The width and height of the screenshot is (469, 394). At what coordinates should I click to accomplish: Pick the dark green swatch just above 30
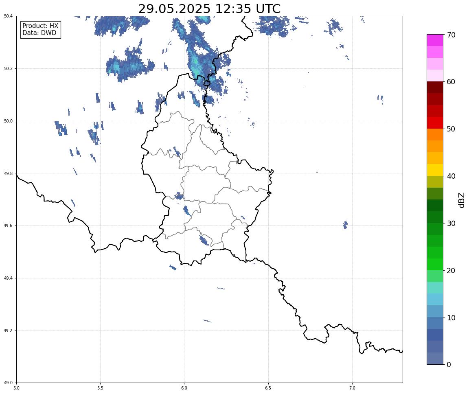[x=435, y=217]
